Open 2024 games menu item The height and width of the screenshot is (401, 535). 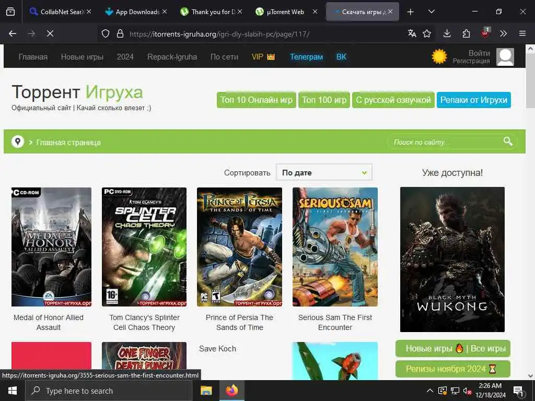coord(125,57)
